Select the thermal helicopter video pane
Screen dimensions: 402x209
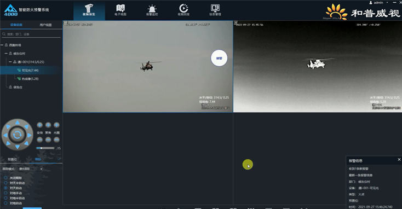(318, 66)
